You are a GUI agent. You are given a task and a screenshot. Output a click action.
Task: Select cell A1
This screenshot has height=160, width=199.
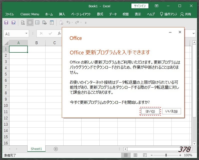point(19,49)
